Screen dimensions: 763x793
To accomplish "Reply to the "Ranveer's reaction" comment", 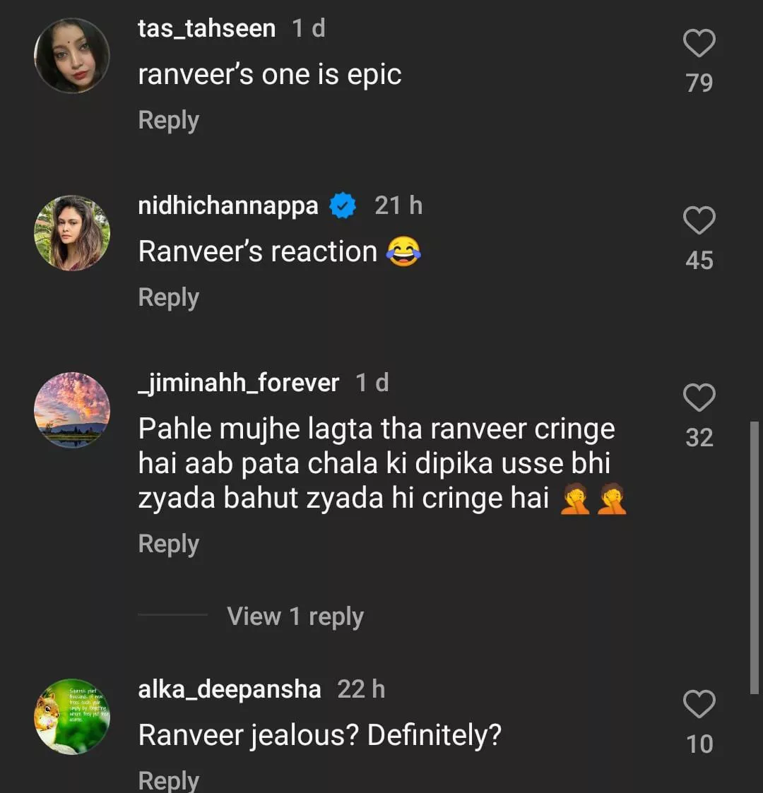I will 168,297.
